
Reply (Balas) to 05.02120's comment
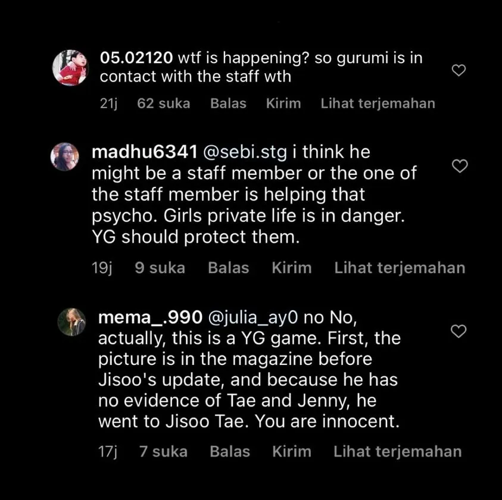[x=228, y=103]
